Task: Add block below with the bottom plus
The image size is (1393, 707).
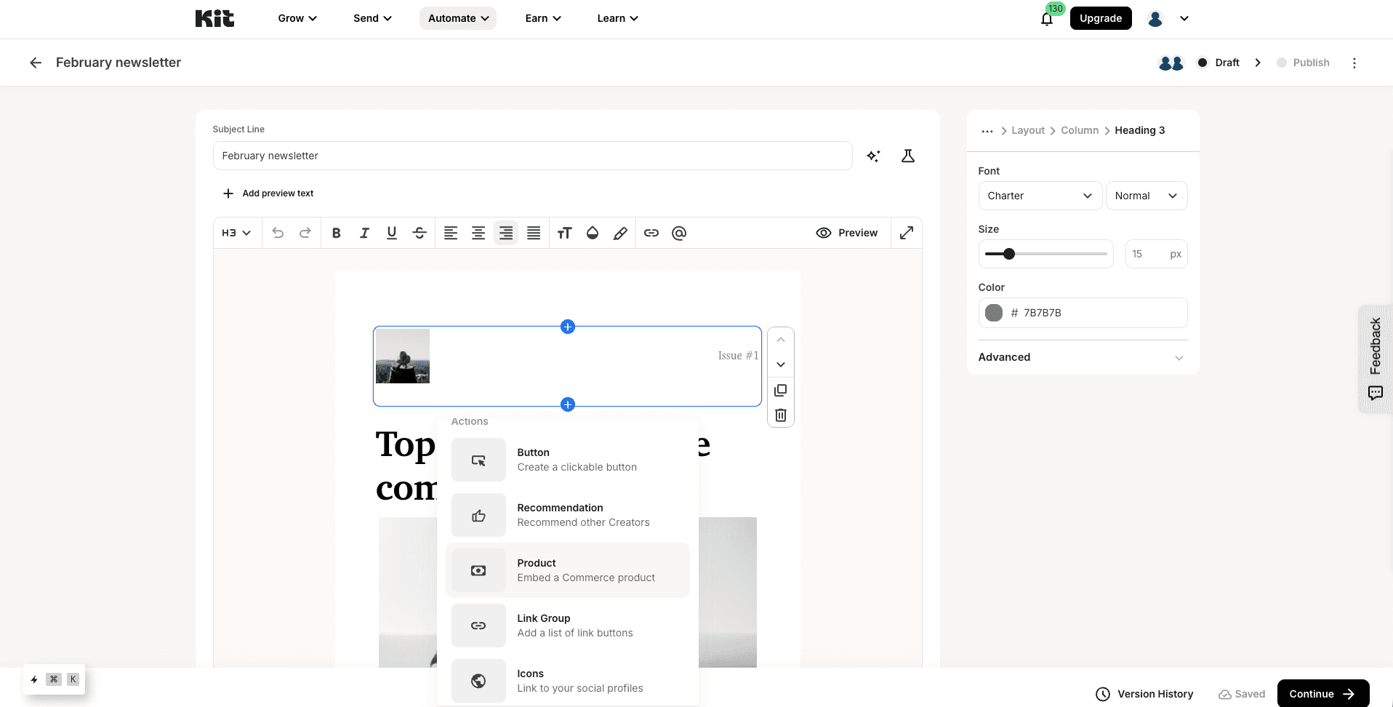Action: coord(568,404)
